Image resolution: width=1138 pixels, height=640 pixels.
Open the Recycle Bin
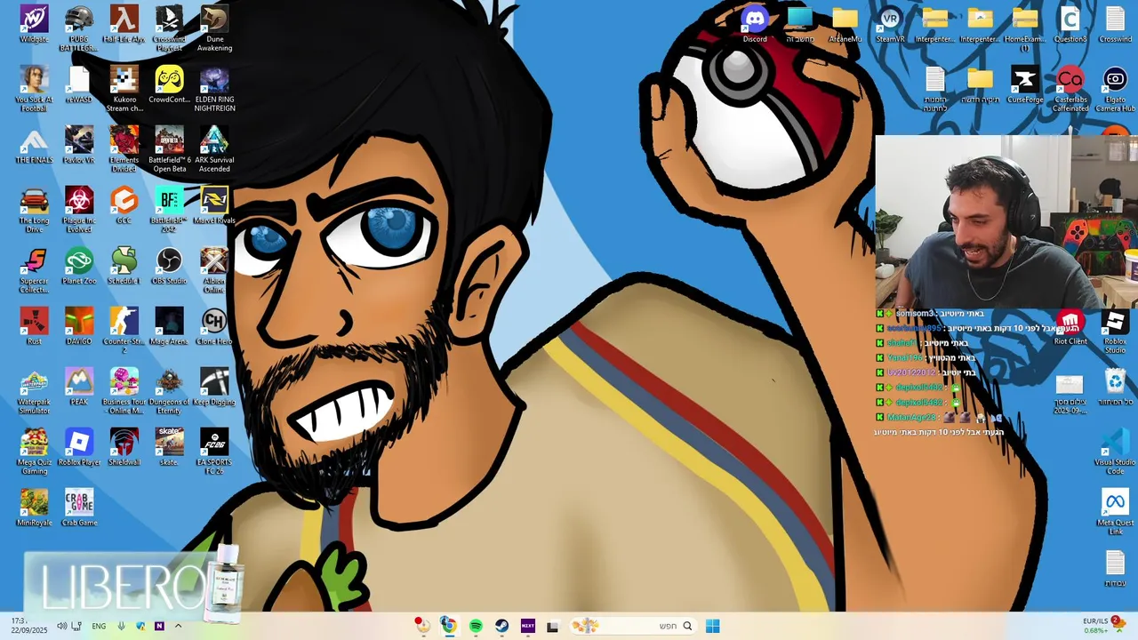pyautogui.click(x=1115, y=387)
